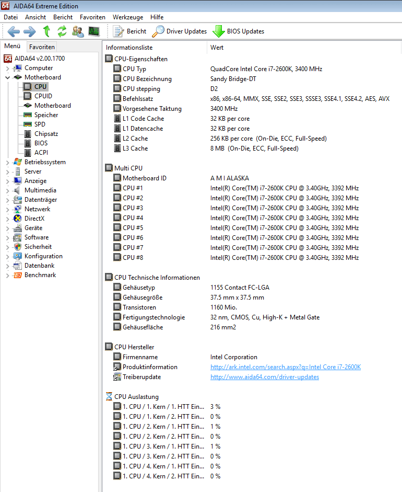402x492 pixels.
Task: Click the Produktinformation row icon
Action: coord(117,367)
